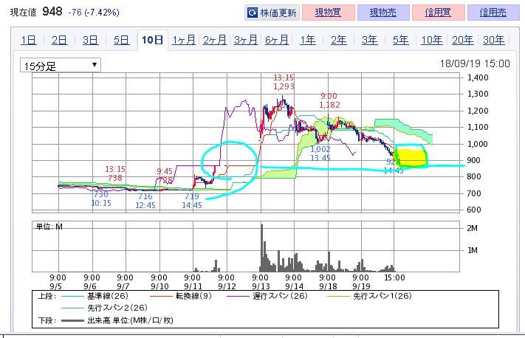Select the 10日 period tab
This screenshot has height=338, width=525.
click(x=153, y=40)
